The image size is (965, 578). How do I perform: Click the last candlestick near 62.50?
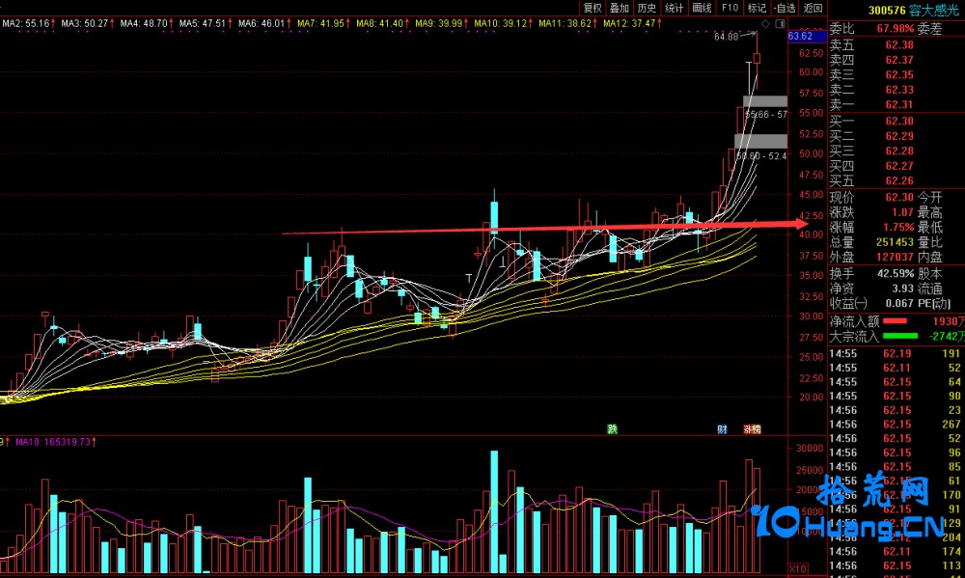(x=757, y=59)
